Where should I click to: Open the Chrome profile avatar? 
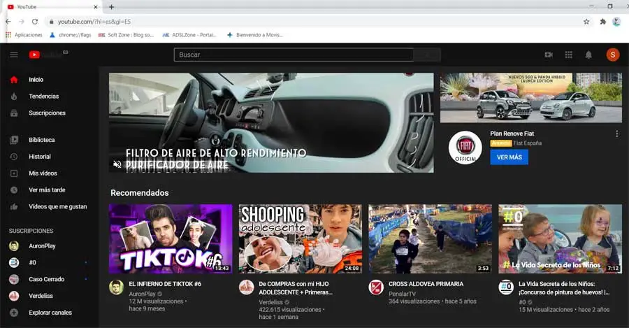click(616, 22)
